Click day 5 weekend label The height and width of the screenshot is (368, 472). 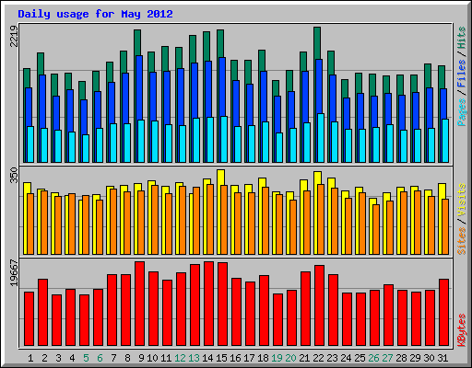coord(86,358)
